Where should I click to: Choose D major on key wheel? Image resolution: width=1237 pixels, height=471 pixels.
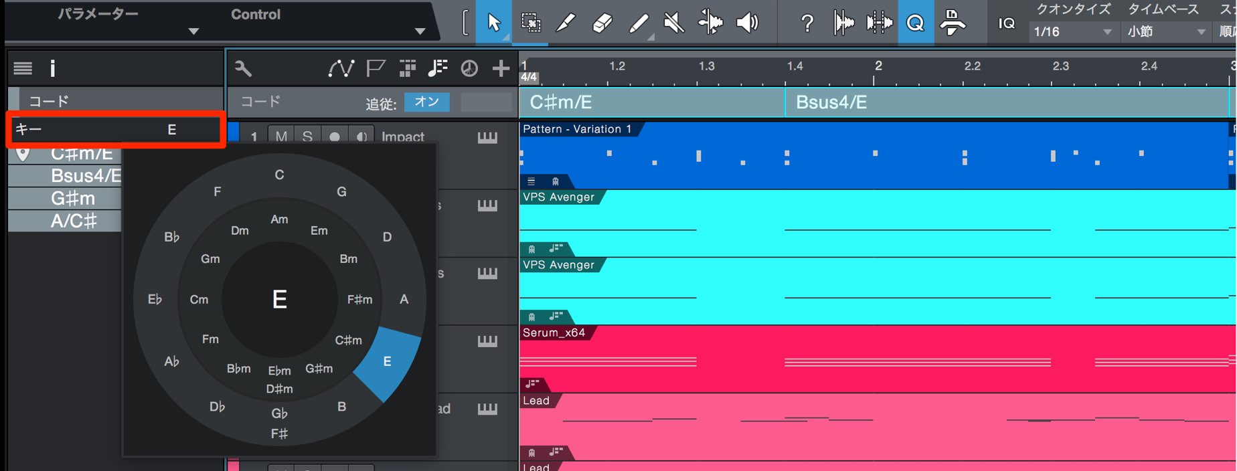click(387, 237)
